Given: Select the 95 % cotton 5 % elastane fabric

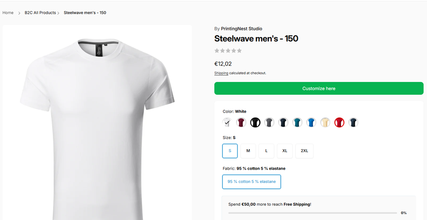Looking at the screenshot, I should pyautogui.click(x=251, y=182).
